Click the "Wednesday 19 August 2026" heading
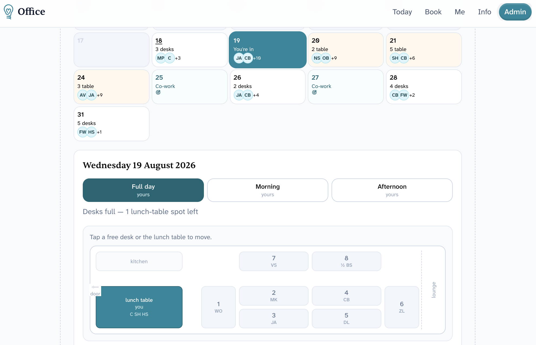This screenshot has height=345, width=536. [139, 165]
